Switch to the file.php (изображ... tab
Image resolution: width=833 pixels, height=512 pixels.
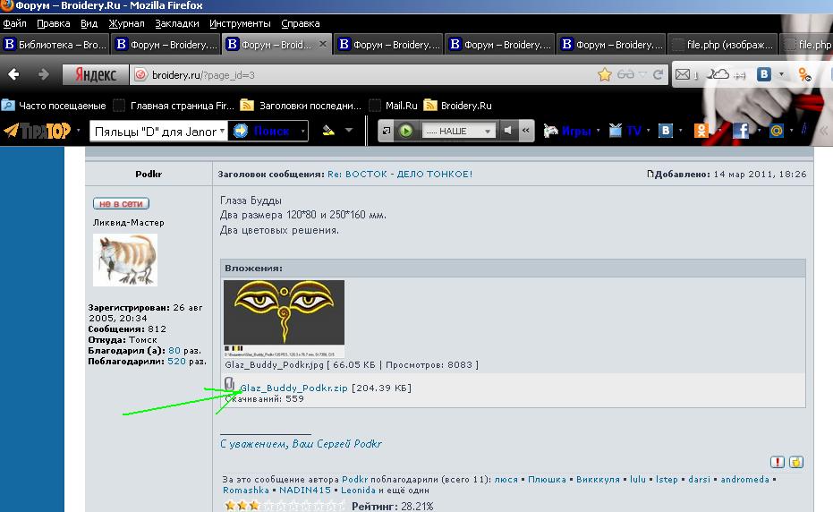pos(723,45)
